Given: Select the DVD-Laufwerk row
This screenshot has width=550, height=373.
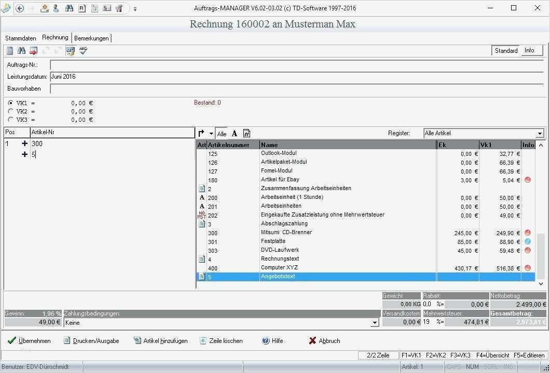Looking at the screenshot, I should point(365,250).
